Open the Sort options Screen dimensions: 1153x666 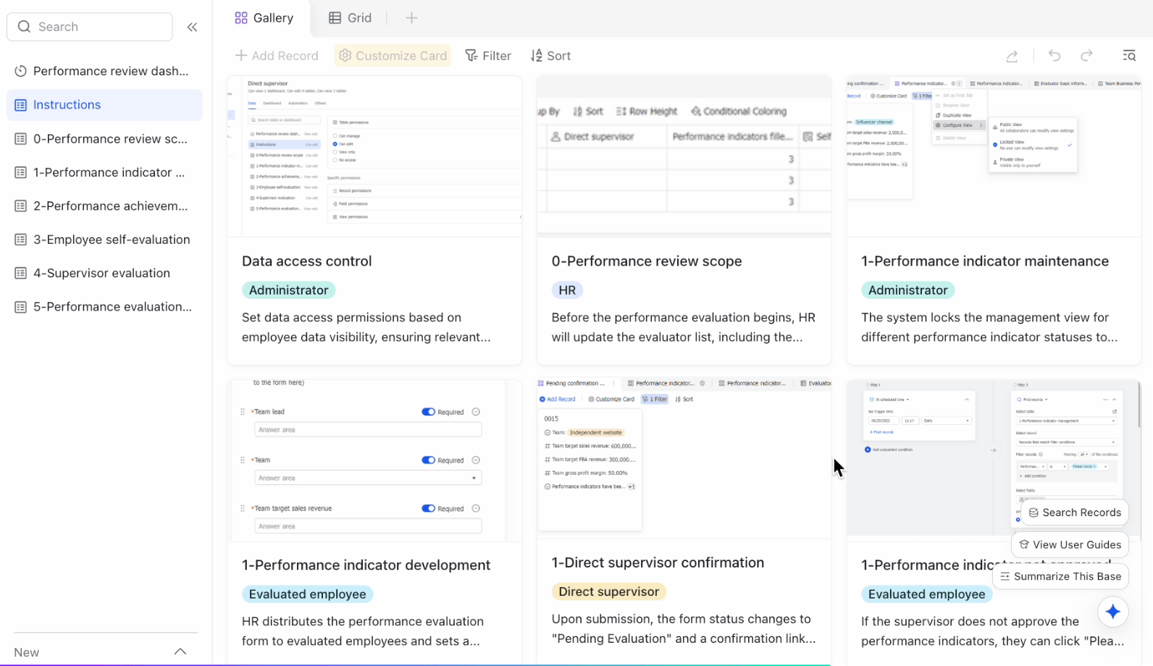point(551,56)
